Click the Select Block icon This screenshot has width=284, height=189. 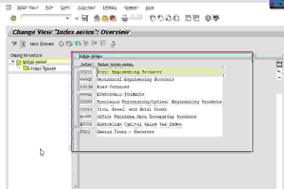point(94,43)
